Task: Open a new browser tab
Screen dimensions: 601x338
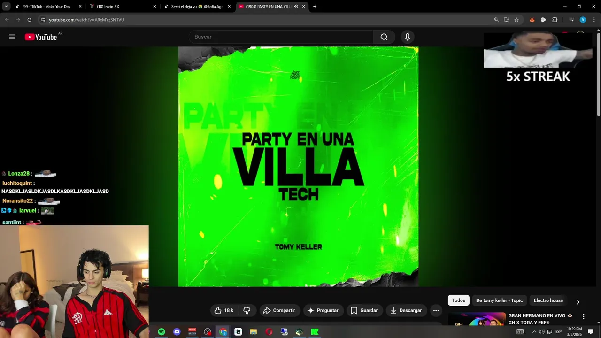Action: [x=315, y=7]
